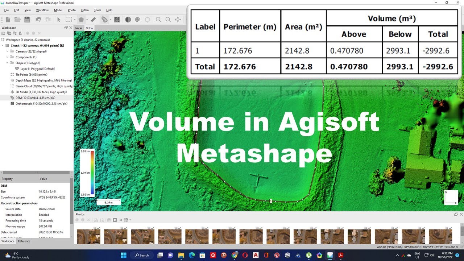Open the Workflow menu

click(42, 10)
